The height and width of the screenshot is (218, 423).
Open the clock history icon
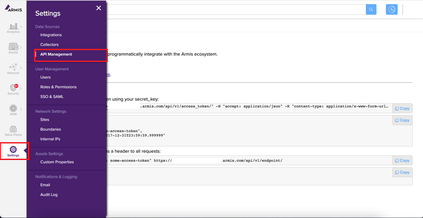[392, 10]
